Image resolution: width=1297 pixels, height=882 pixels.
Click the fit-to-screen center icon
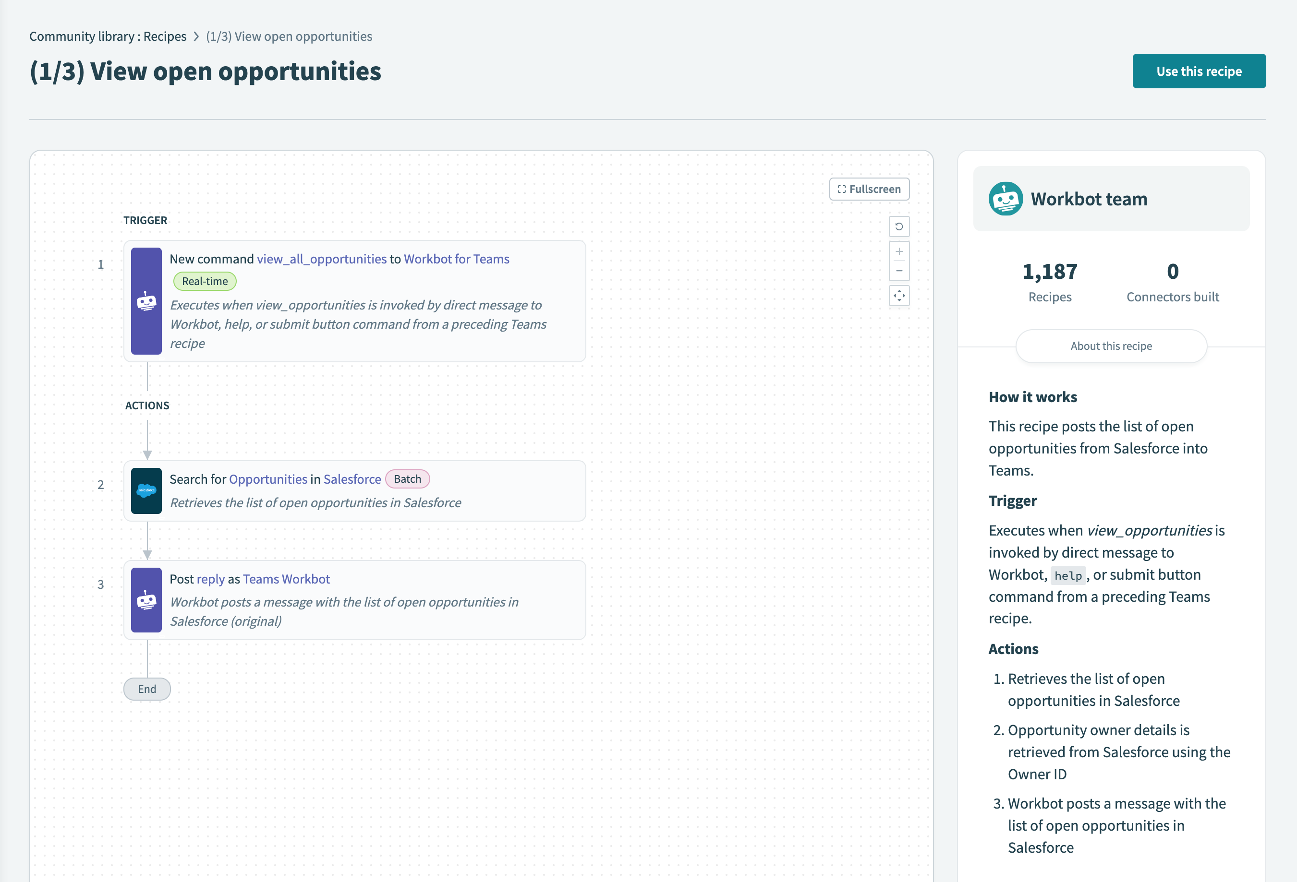pyautogui.click(x=898, y=296)
